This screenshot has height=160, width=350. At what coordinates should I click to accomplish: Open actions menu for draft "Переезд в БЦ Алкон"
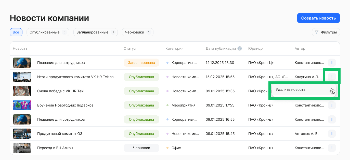coord(332,148)
